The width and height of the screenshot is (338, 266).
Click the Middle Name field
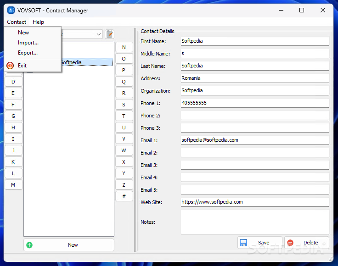coord(255,53)
